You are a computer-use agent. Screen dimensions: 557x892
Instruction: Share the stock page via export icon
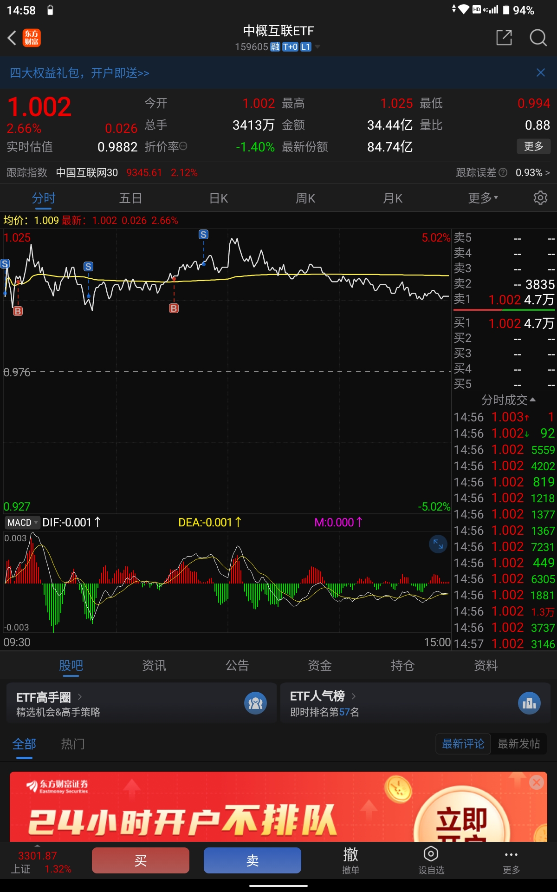[x=504, y=38]
